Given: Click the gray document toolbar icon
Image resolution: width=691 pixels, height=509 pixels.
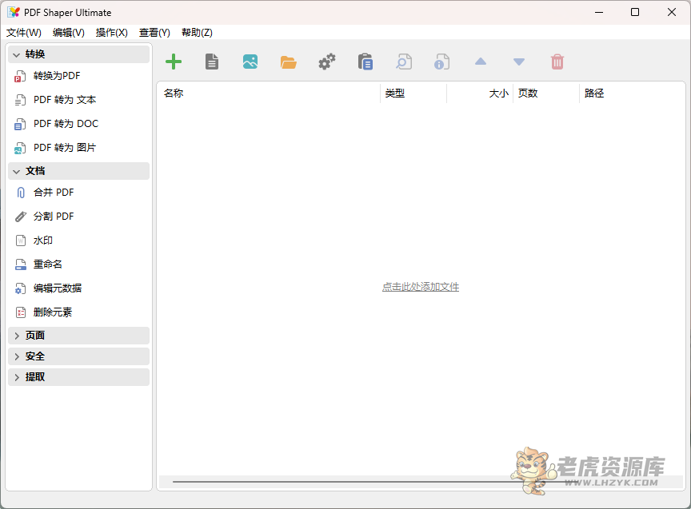Looking at the screenshot, I should [x=212, y=62].
